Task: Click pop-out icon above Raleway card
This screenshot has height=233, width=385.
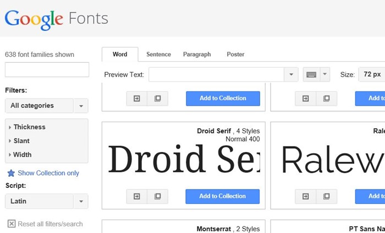Action: tap(326, 99)
